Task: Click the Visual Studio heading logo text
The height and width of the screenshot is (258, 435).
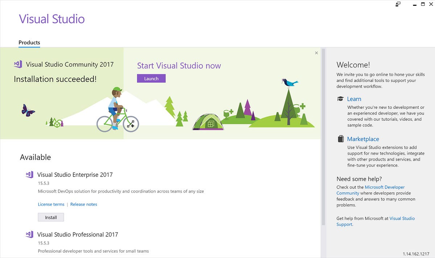Action: (52, 19)
